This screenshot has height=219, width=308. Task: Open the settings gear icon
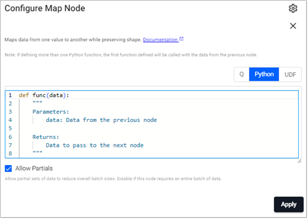[x=293, y=8]
